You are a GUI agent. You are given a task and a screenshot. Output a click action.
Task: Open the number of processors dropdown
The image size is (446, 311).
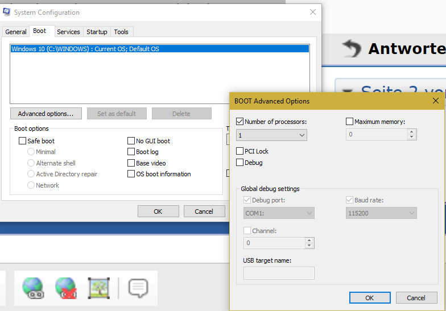[x=271, y=135]
